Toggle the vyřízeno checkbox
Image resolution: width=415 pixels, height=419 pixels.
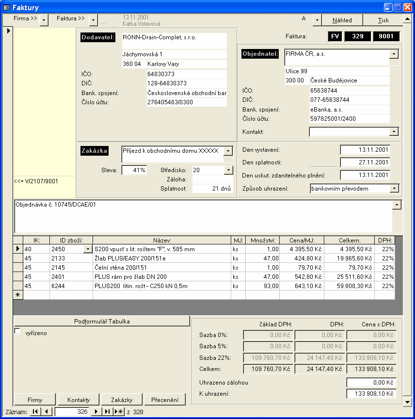pos(17,331)
